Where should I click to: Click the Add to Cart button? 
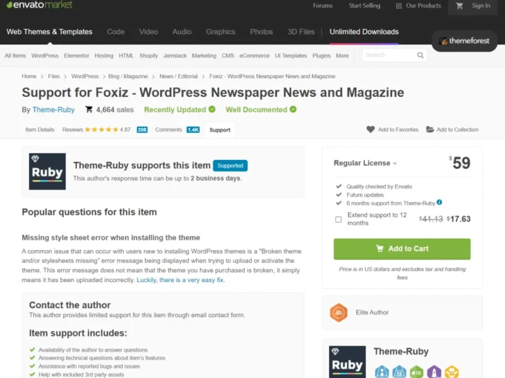click(401, 249)
